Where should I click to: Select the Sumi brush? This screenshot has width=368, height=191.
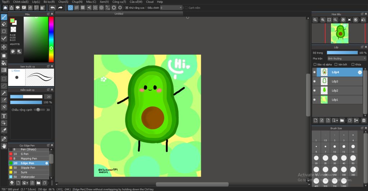(29, 172)
